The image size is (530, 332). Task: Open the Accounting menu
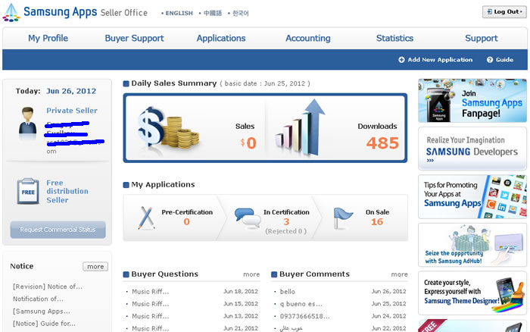click(308, 38)
